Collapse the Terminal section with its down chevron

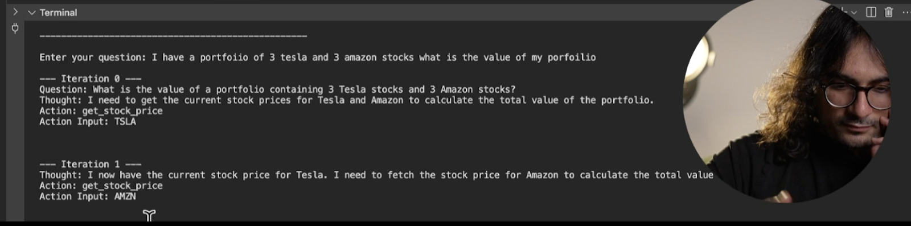[32, 12]
